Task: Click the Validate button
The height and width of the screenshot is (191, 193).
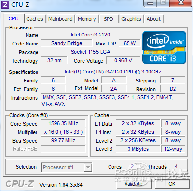Action: click(x=134, y=184)
